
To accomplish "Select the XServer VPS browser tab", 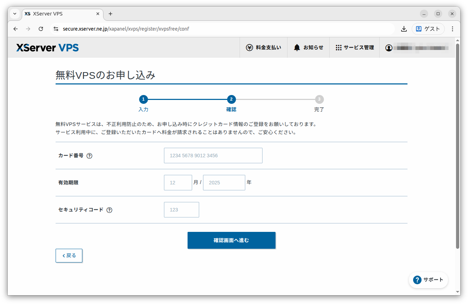I will [56, 14].
